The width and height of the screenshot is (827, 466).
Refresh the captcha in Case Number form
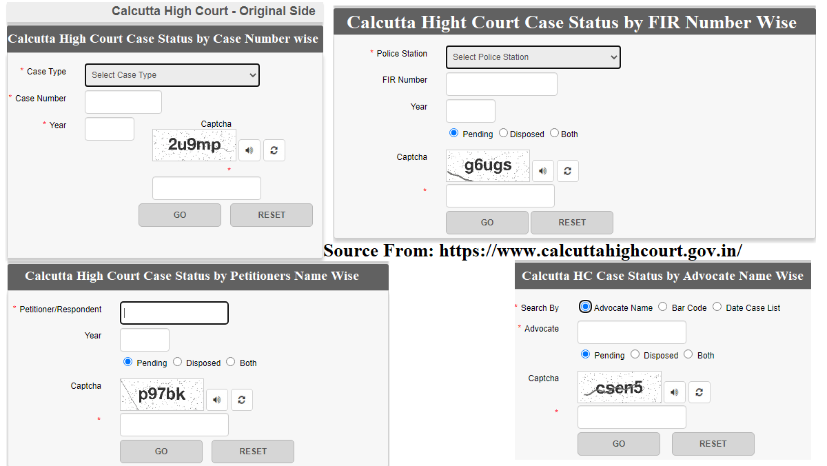pos(274,150)
